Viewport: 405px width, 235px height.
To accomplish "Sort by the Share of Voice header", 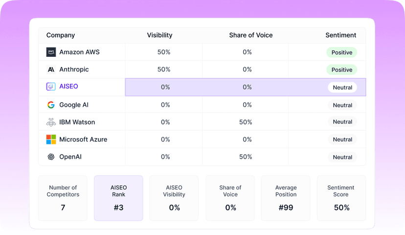I will point(251,35).
